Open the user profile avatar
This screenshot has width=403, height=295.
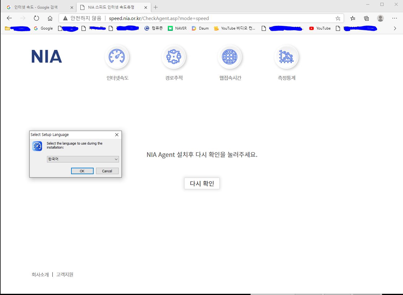[380, 18]
